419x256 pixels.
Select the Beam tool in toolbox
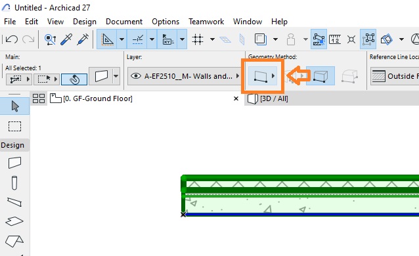14,202
